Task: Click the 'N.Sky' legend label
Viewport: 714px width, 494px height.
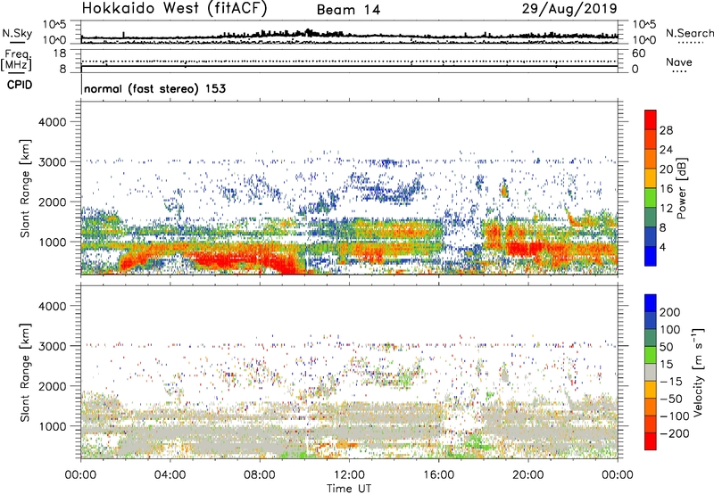Action: tap(17, 33)
